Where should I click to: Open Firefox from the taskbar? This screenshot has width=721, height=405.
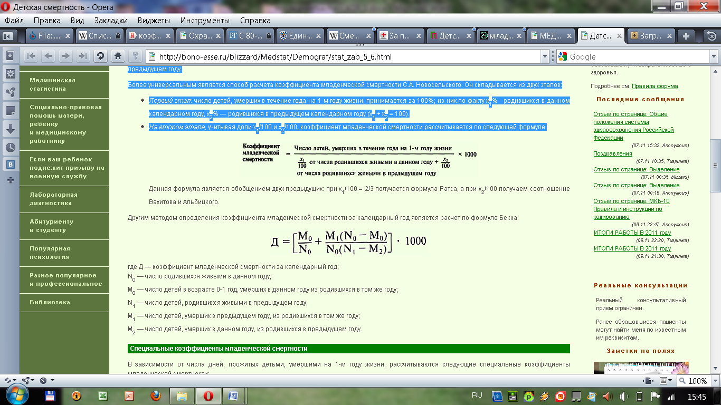click(x=155, y=395)
